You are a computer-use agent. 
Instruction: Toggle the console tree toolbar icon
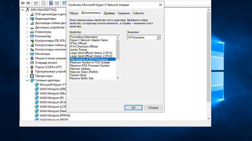36,3
